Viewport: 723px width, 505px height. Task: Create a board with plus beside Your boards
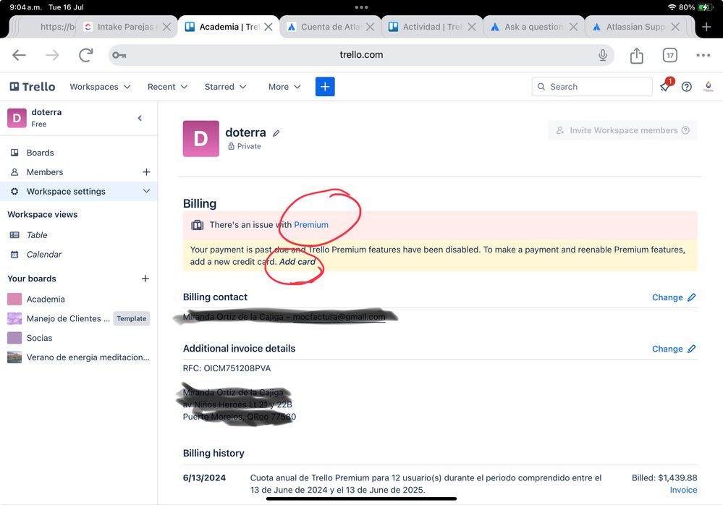[145, 279]
